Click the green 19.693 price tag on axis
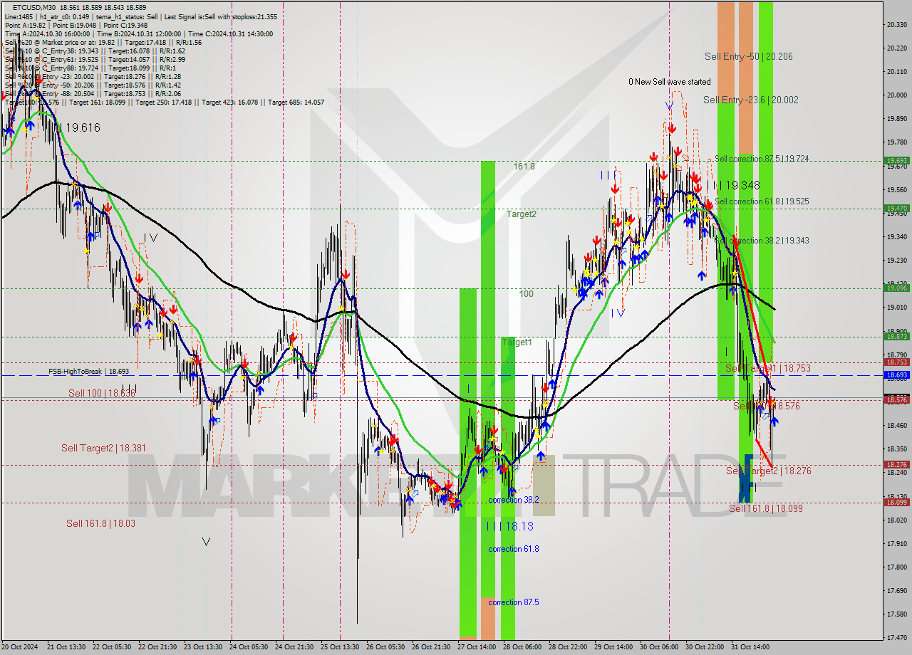 (896, 162)
